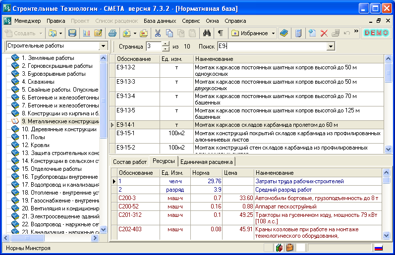Switch to the Единичная расценка tab
The image size is (395, 255).
(x=206, y=162)
